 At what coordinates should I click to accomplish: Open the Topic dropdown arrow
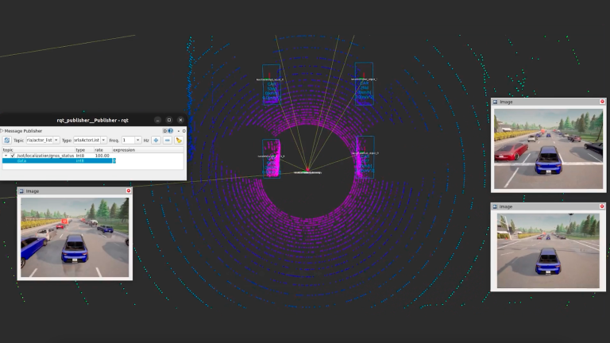pyautogui.click(x=56, y=140)
